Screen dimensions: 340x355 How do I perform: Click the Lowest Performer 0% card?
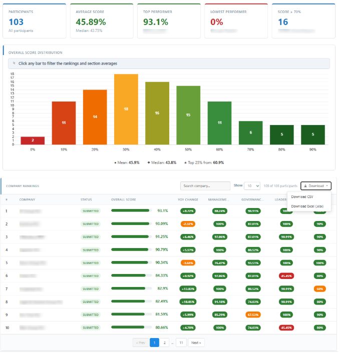pos(236,21)
